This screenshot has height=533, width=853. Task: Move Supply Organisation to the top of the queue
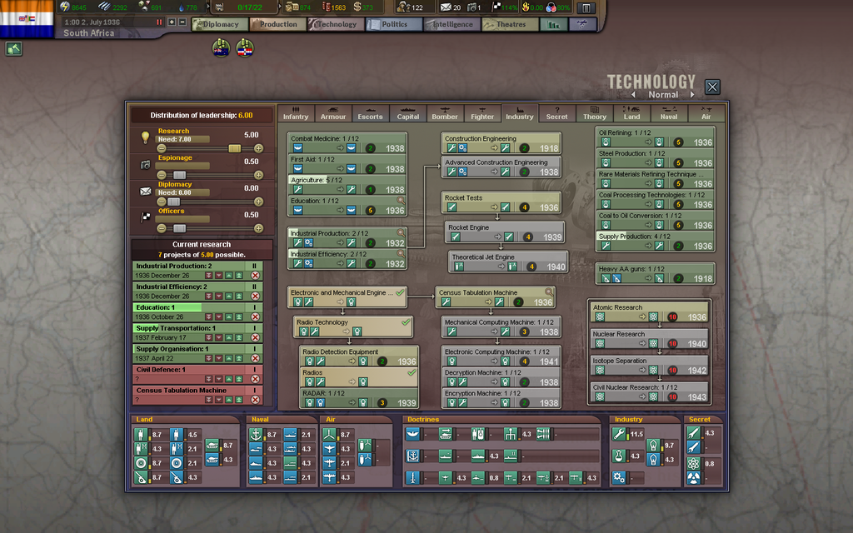tap(239, 358)
